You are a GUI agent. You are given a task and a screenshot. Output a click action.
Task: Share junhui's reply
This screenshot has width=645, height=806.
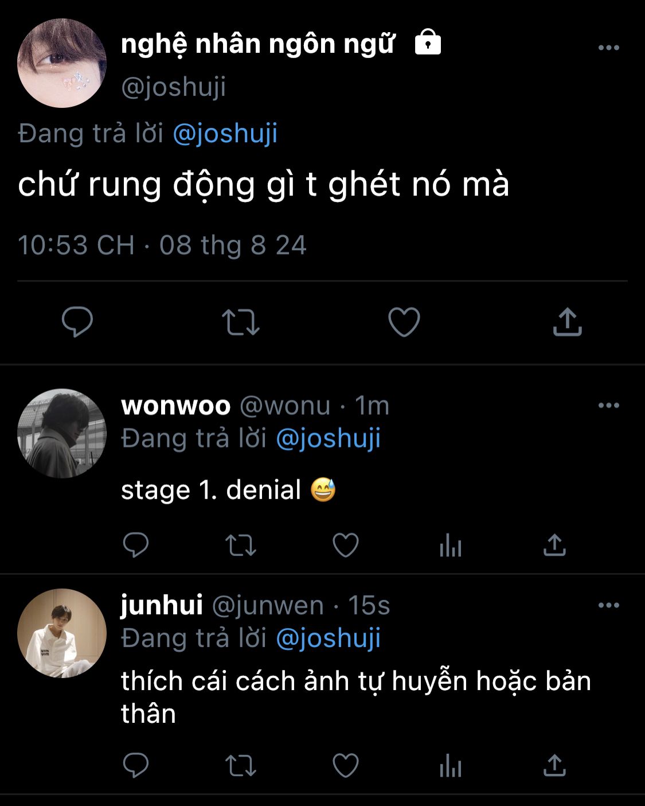[x=554, y=765]
